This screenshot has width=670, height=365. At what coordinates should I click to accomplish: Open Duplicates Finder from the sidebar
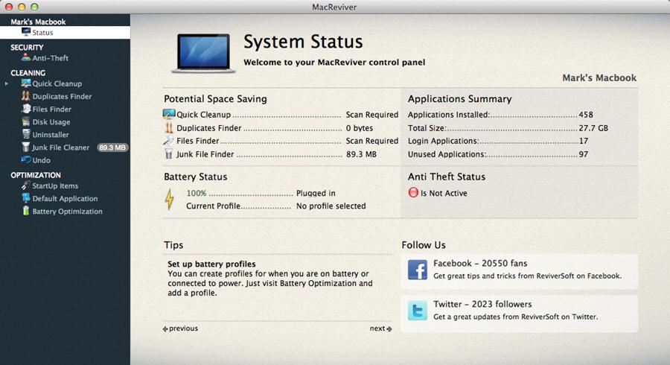[62, 97]
